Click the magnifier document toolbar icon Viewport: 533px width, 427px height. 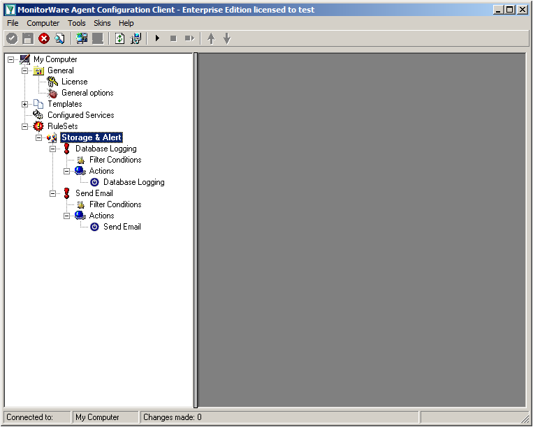[60, 38]
